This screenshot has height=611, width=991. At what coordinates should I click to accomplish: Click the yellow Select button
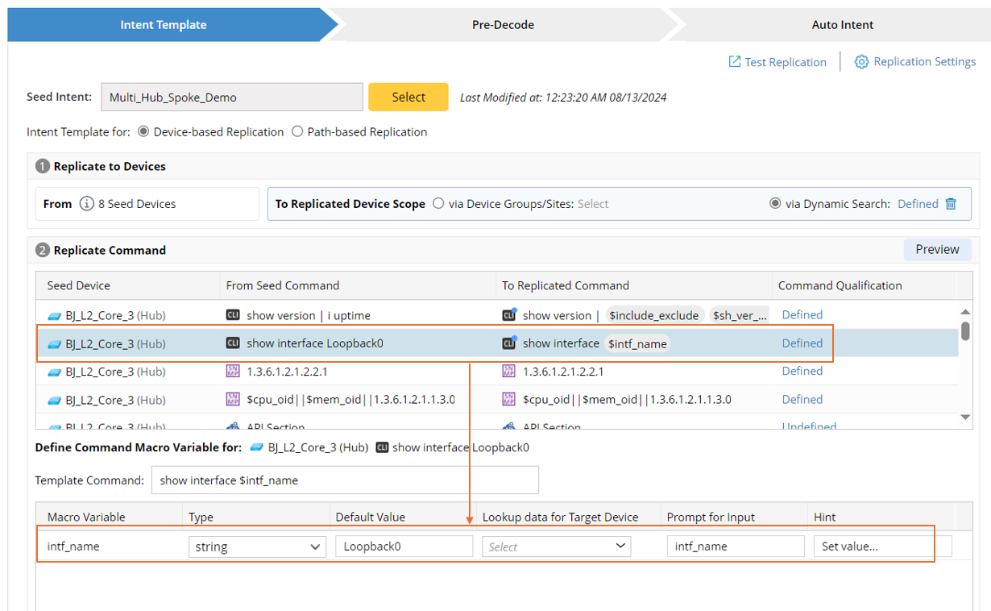pyautogui.click(x=408, y=97)
